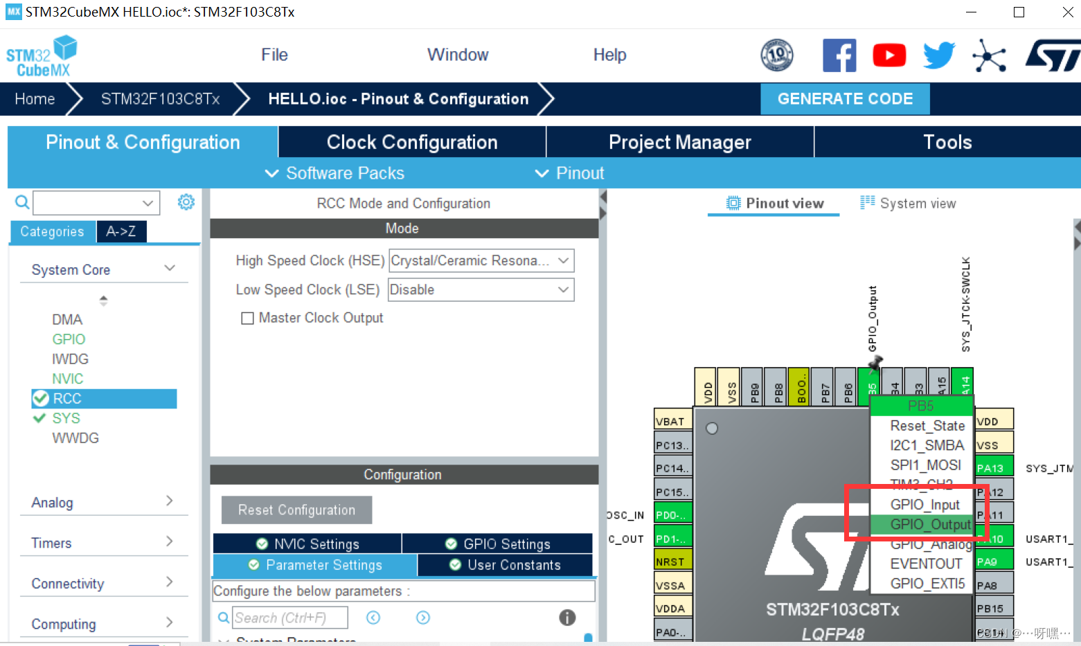Screen dimensions: 1081x646
Task: Enable Master Clock Output
Action: click(x=248, y=318)
